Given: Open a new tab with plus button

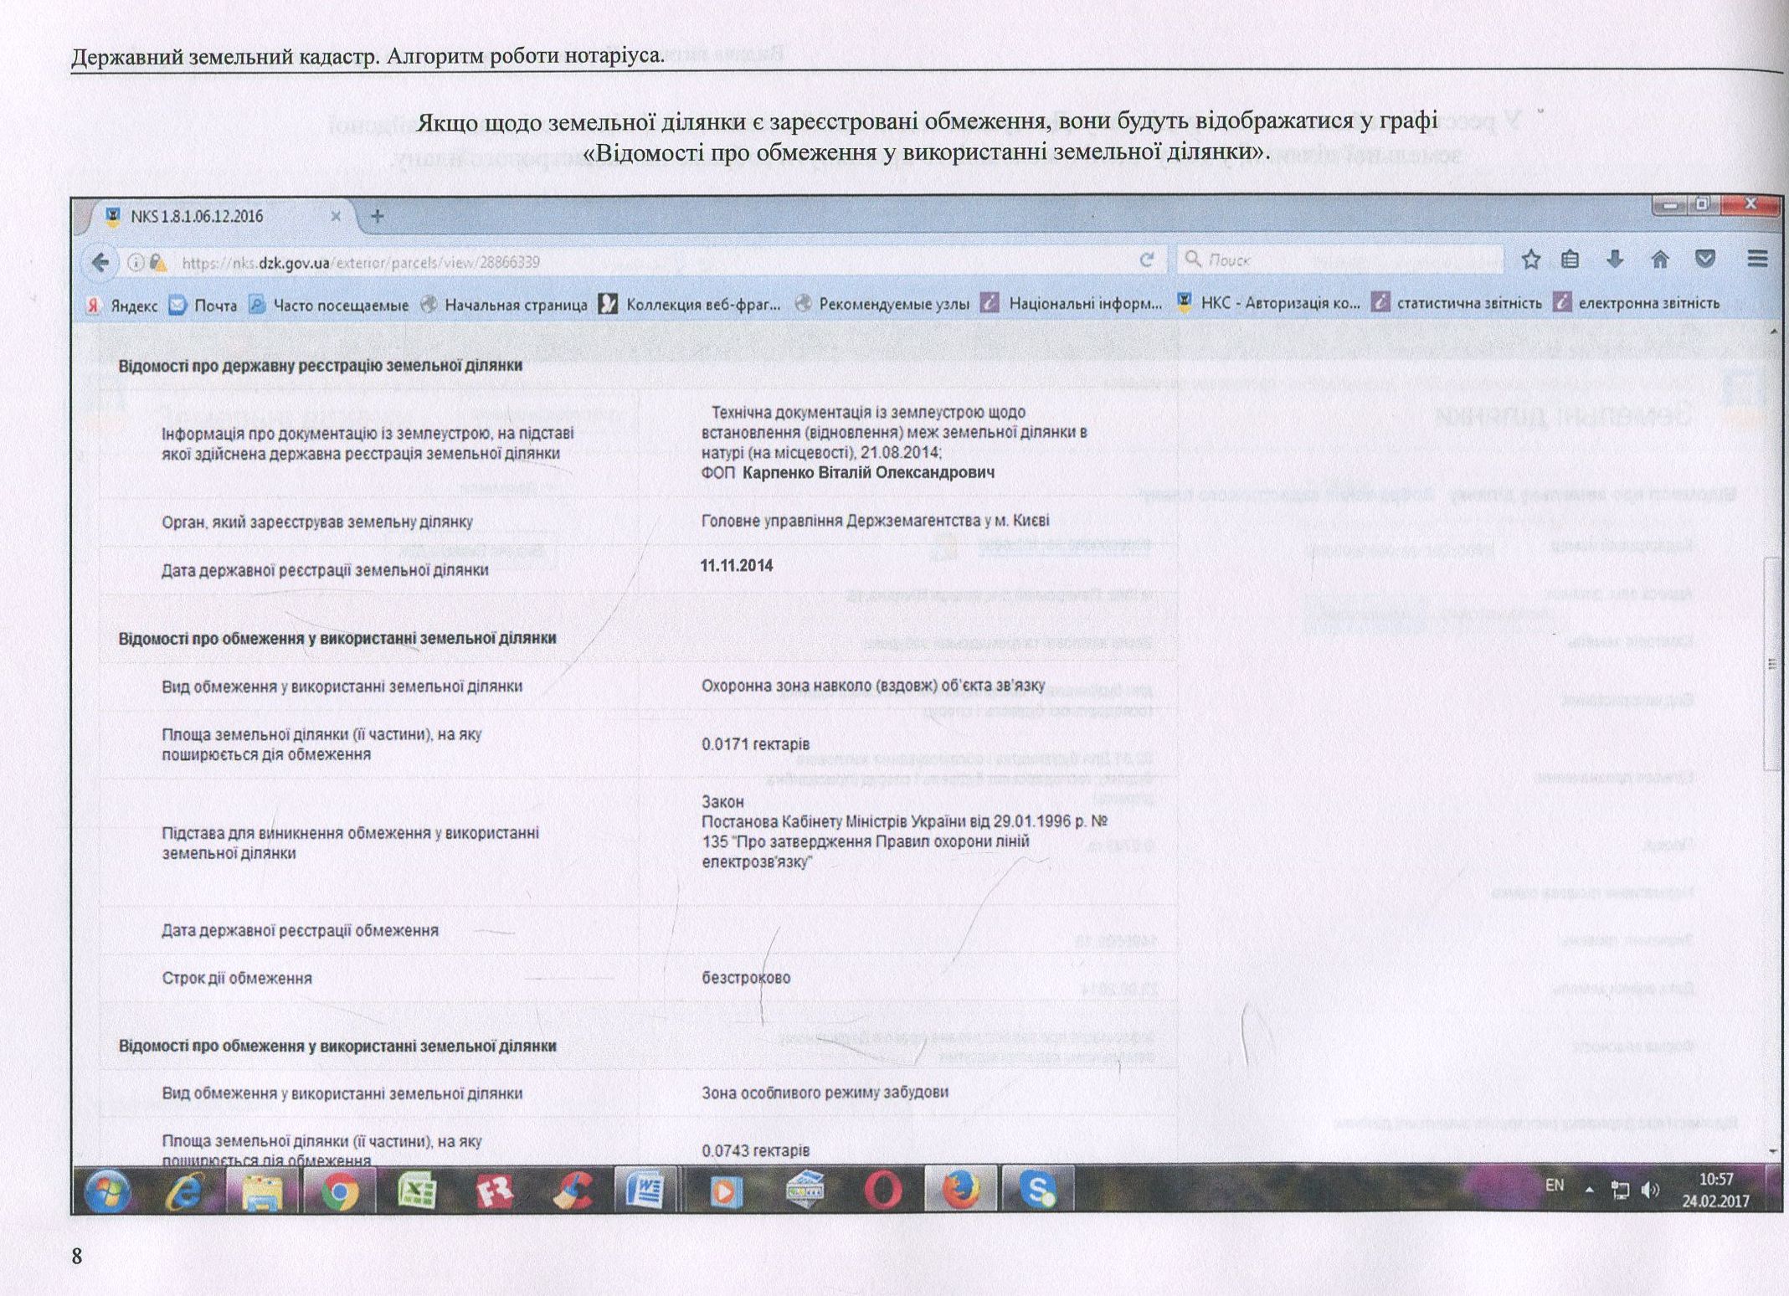Looking at the screenshot, I should [377, 216].
